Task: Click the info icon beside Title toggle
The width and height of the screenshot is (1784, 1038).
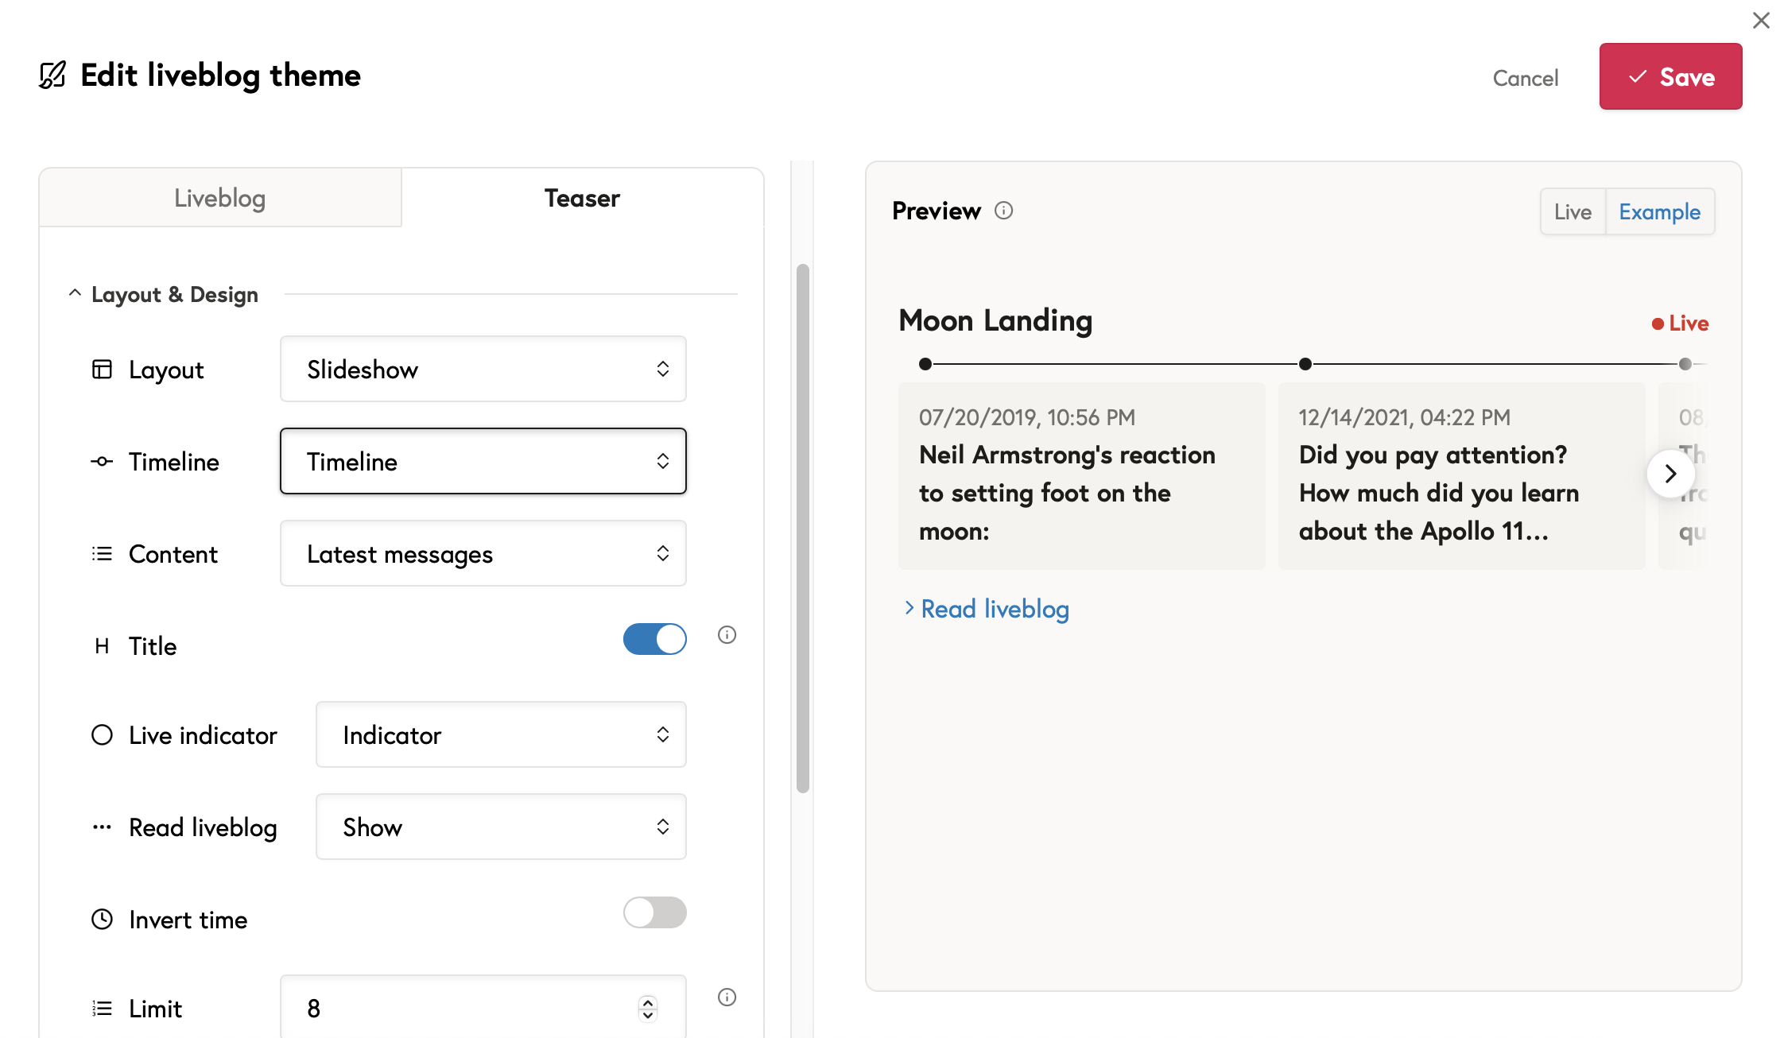Action: click(727, 635)
